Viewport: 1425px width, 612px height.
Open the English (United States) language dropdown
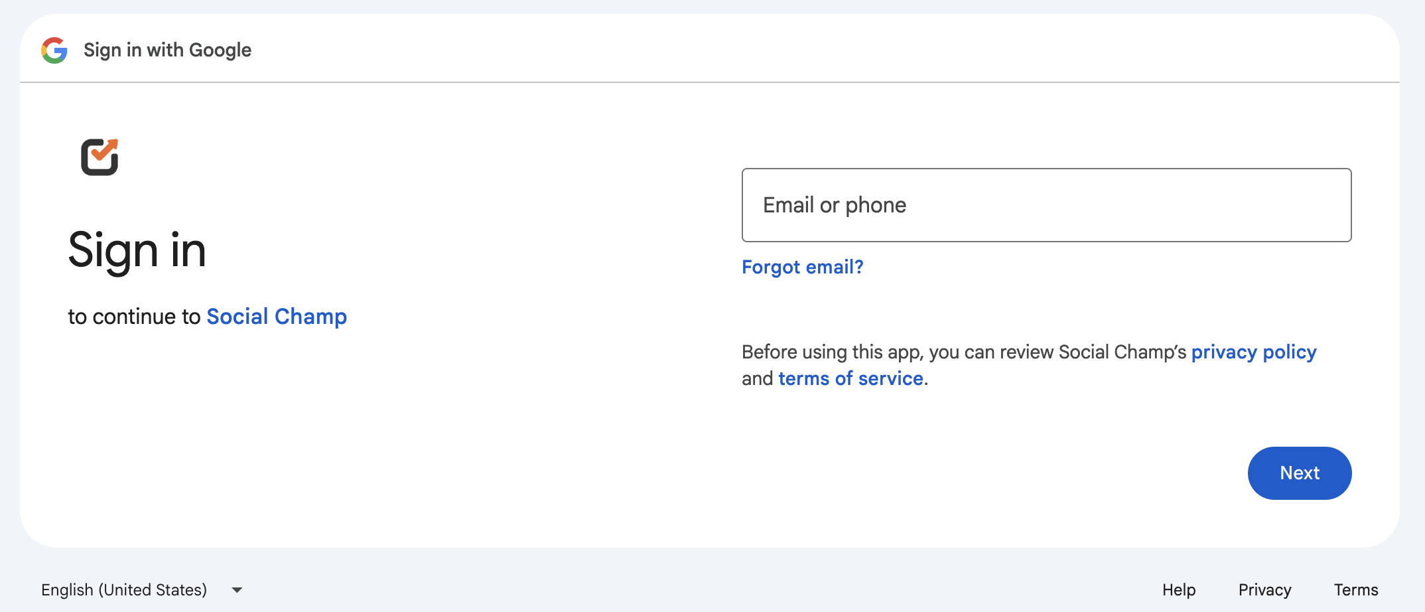124,589
